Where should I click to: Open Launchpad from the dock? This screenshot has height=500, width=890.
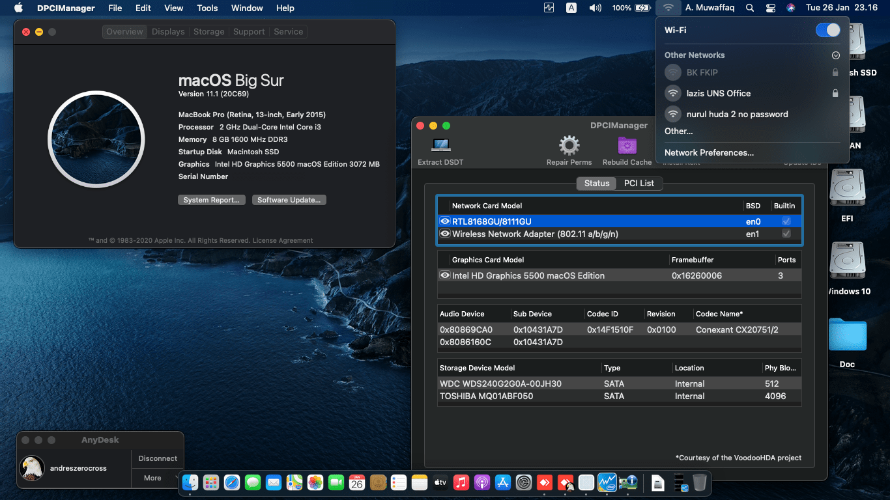click(x=210, y=482)
